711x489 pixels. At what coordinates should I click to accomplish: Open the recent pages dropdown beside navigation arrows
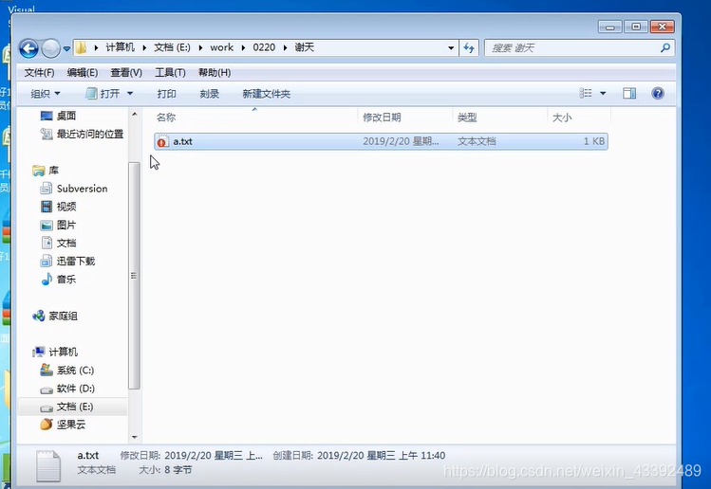(x=66, y=49)
